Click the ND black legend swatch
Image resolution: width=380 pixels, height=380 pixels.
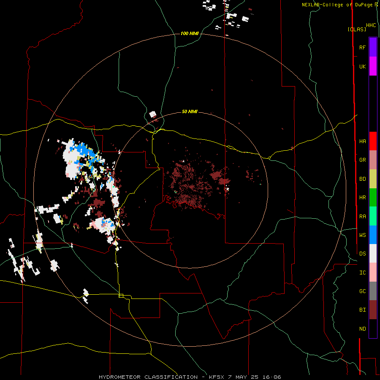[x=373, y=328]
